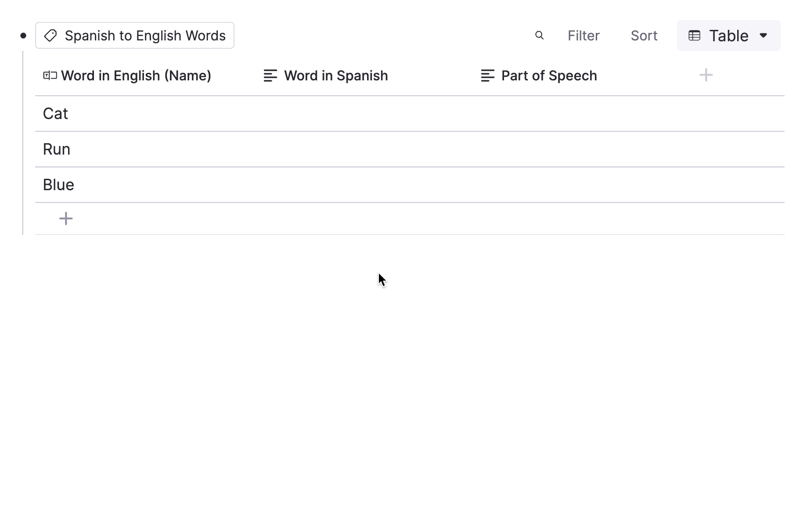The height and width of the screenshot is (513, 807).
Task: Select the row containing Blue
Action: pyautogui.click(x=58, y=184)
